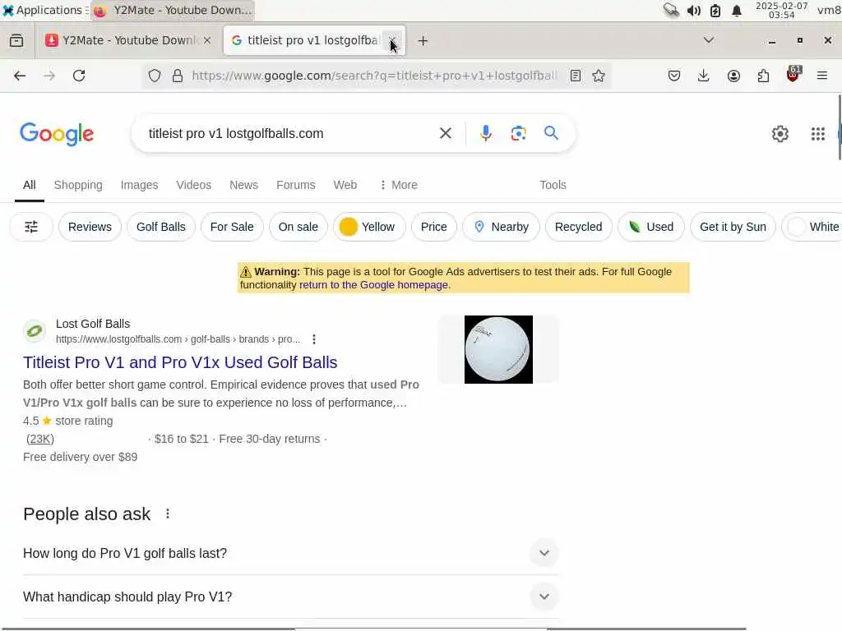Open the notifications bell in system tray
The width and height of the screenshot is (842, 631).
(x=737, y=11)
